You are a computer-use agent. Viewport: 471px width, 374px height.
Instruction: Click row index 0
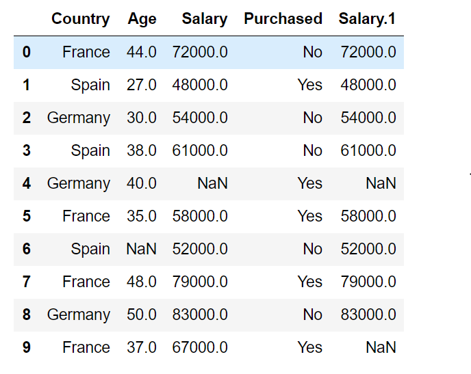tap(26, 52)
